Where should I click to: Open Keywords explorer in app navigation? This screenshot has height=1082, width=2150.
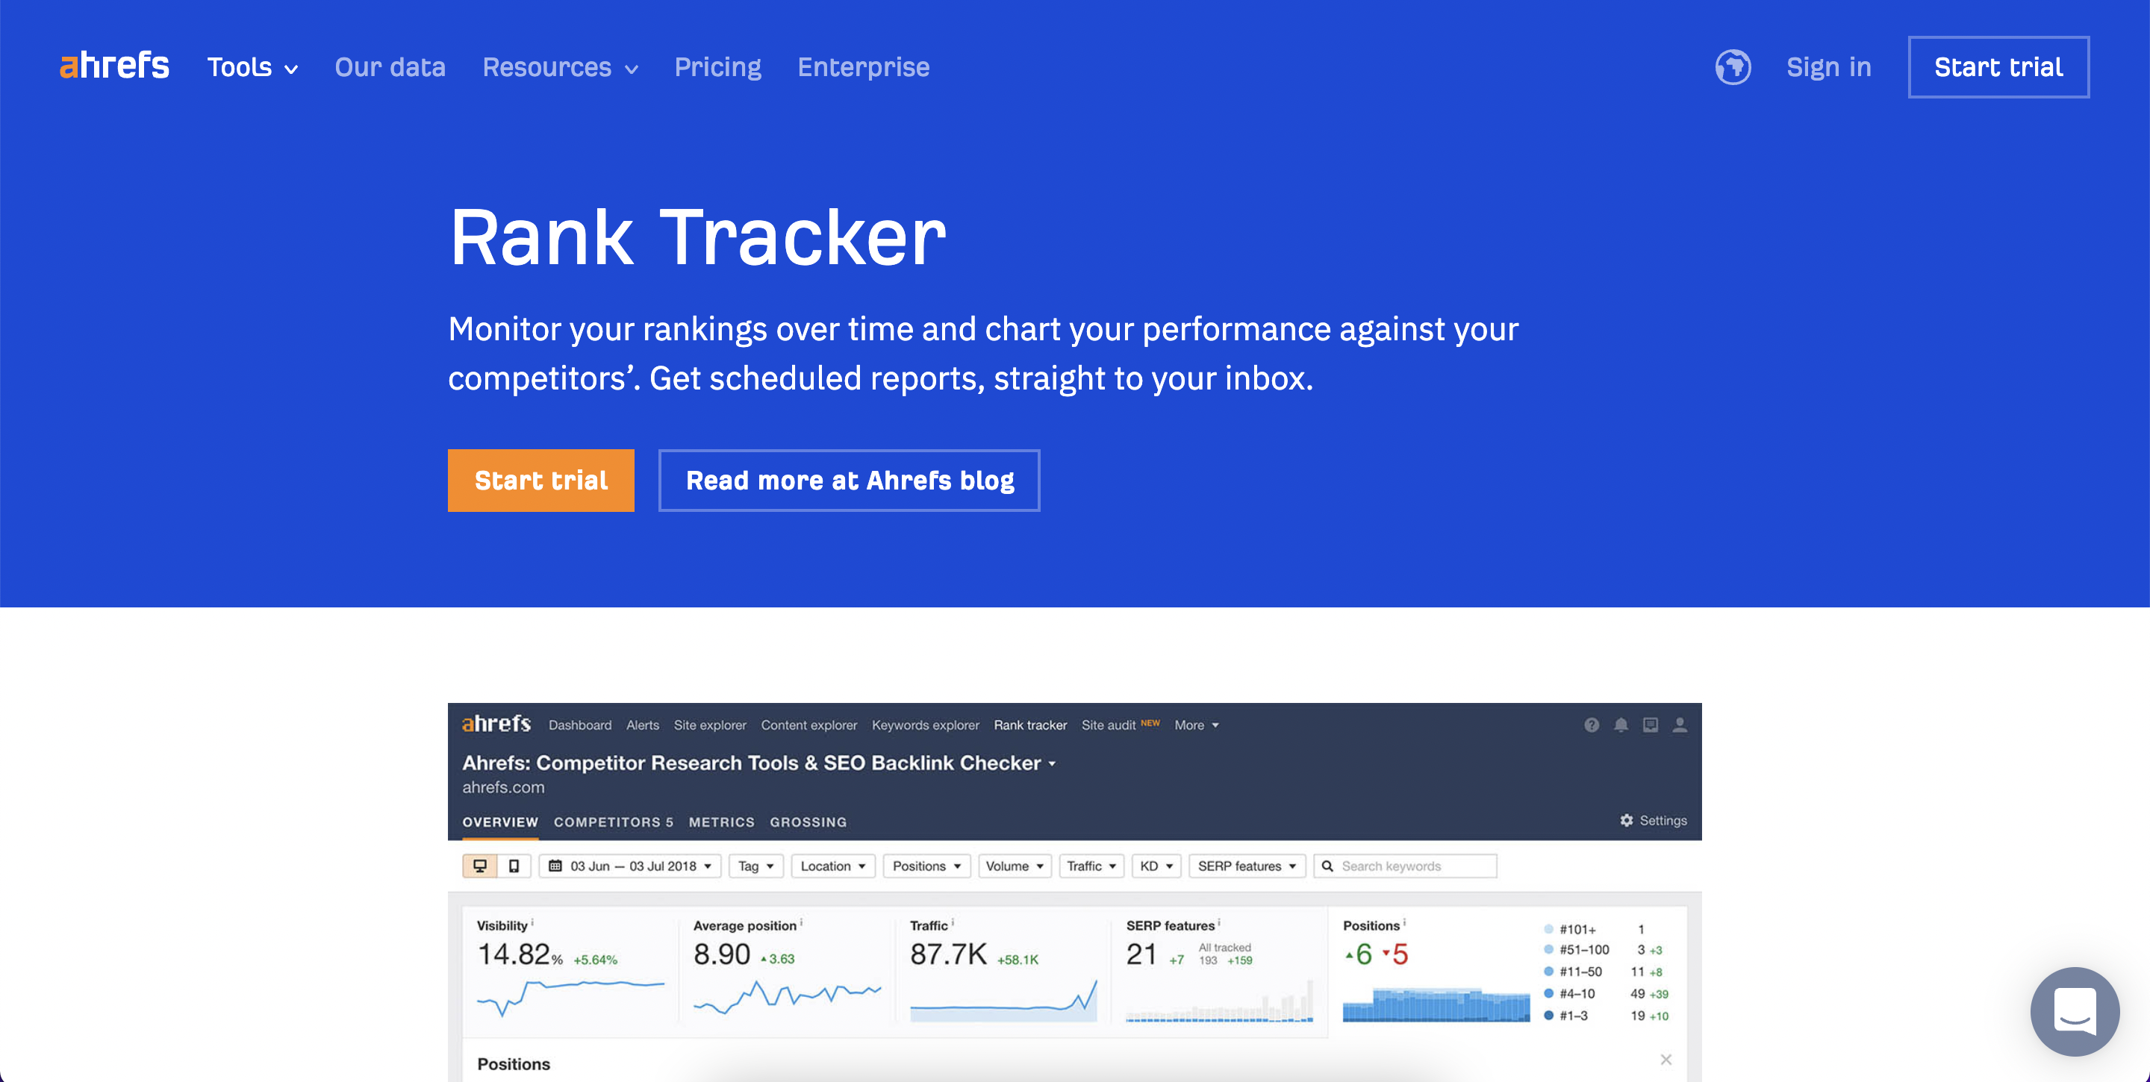point(926,725)
